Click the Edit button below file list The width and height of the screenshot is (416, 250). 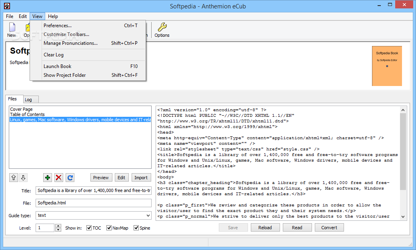point(122,178)
